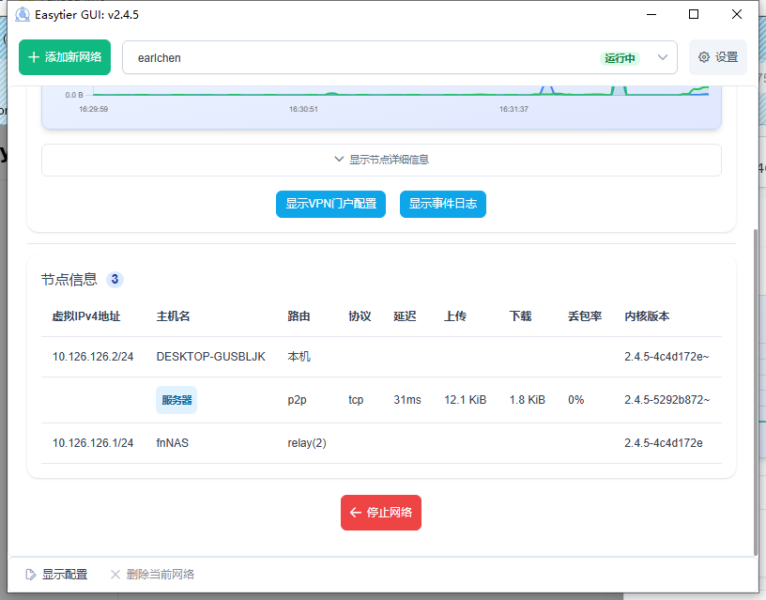766x600 pixels.
Task: Click the 服务器 tag in node table
Action: [176, 400]
